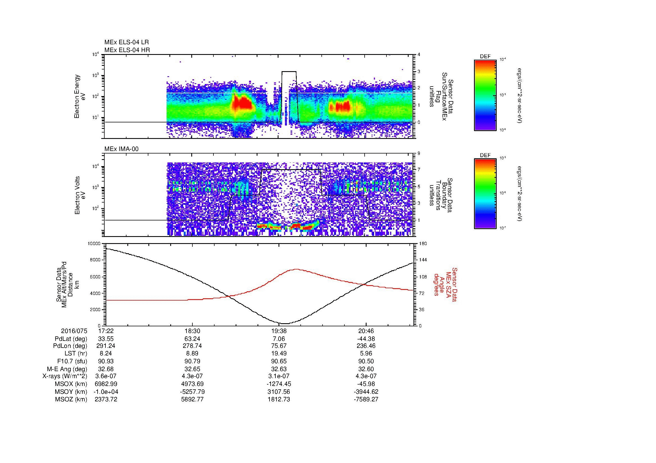Click MSOX value -45.98
Screen dimensions: 656x463
pos(366,384)
